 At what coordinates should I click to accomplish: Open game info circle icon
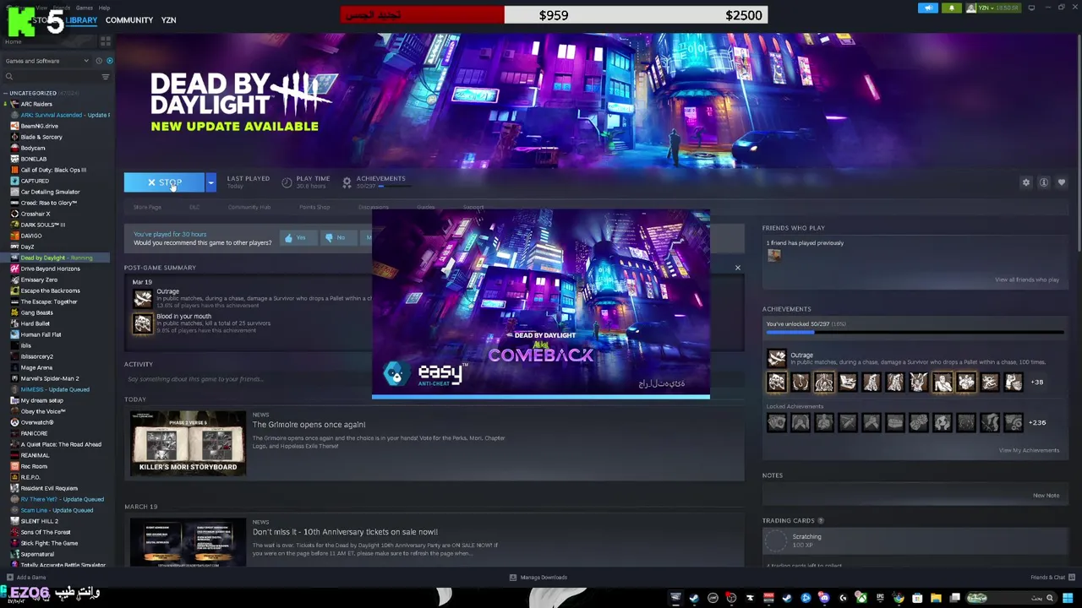point(1044,182)
